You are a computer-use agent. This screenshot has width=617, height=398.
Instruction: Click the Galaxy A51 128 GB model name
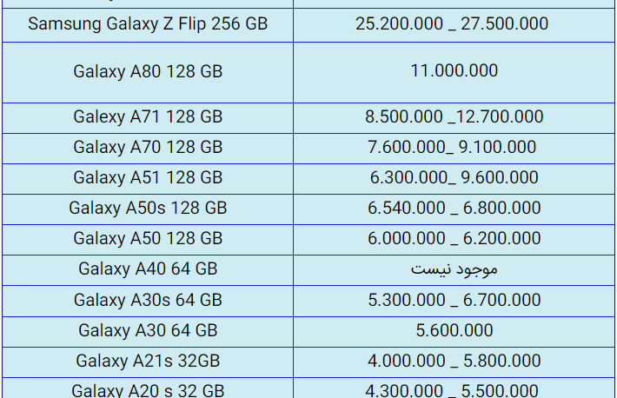[148, 177]
